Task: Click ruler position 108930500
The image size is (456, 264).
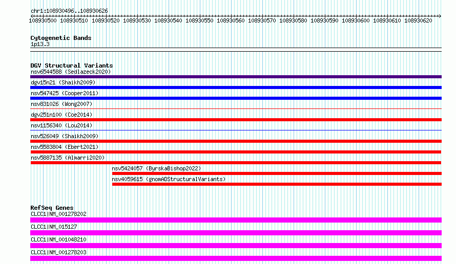Action: (43, 20)
